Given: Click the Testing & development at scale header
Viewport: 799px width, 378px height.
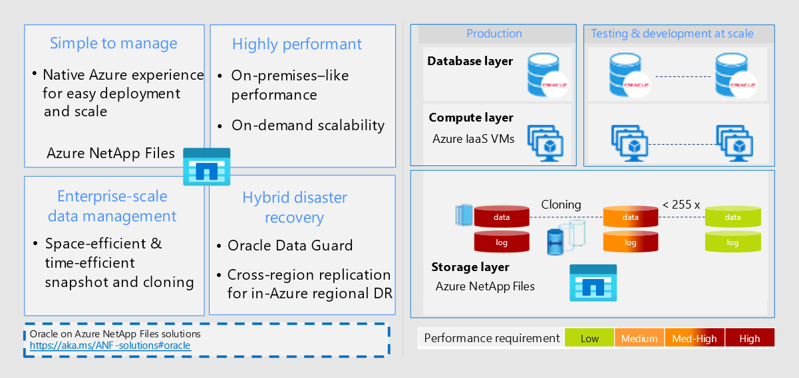Looking at the screenshot, I should 672,33.
